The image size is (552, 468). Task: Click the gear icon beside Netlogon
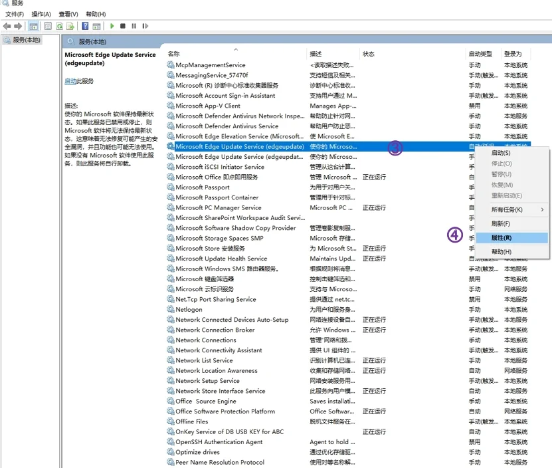click(x=171, y=309)
